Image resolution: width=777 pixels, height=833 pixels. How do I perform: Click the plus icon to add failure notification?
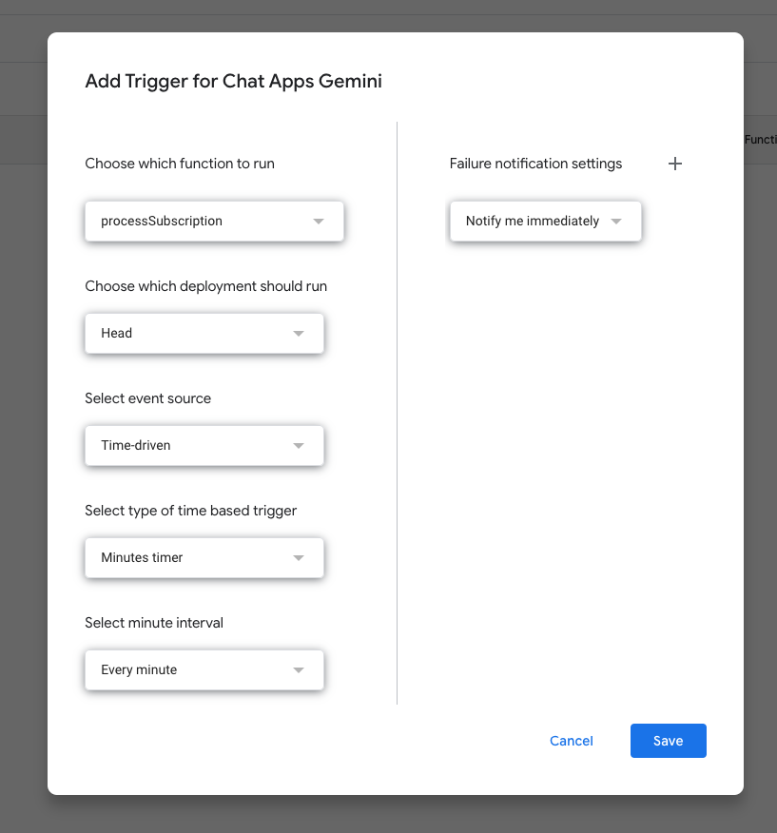[x=675, y=164]
